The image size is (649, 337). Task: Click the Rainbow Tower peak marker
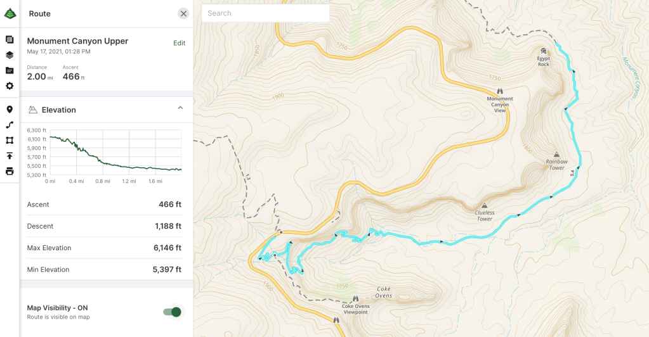[556, 154]
